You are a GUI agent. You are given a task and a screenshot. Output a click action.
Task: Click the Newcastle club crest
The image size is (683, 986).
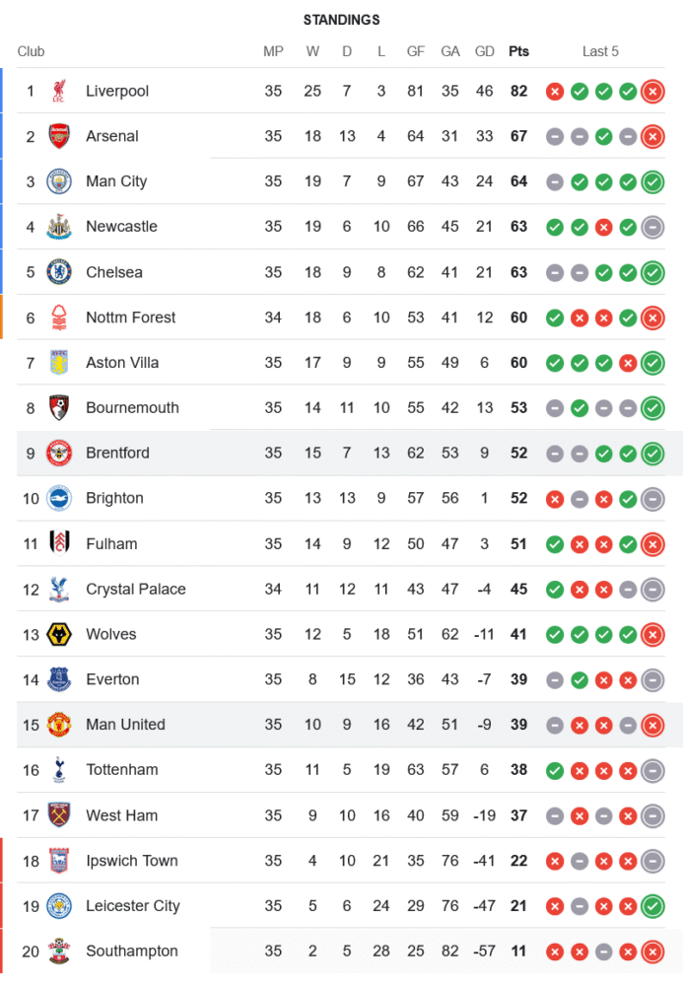[59, 227]
